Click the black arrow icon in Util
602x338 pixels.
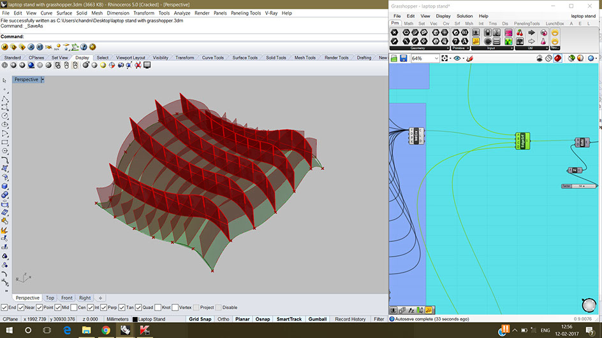pos(532,33)
